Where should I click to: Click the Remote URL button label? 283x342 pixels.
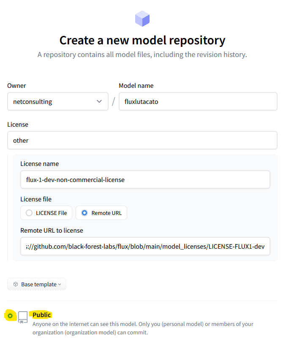106,213
